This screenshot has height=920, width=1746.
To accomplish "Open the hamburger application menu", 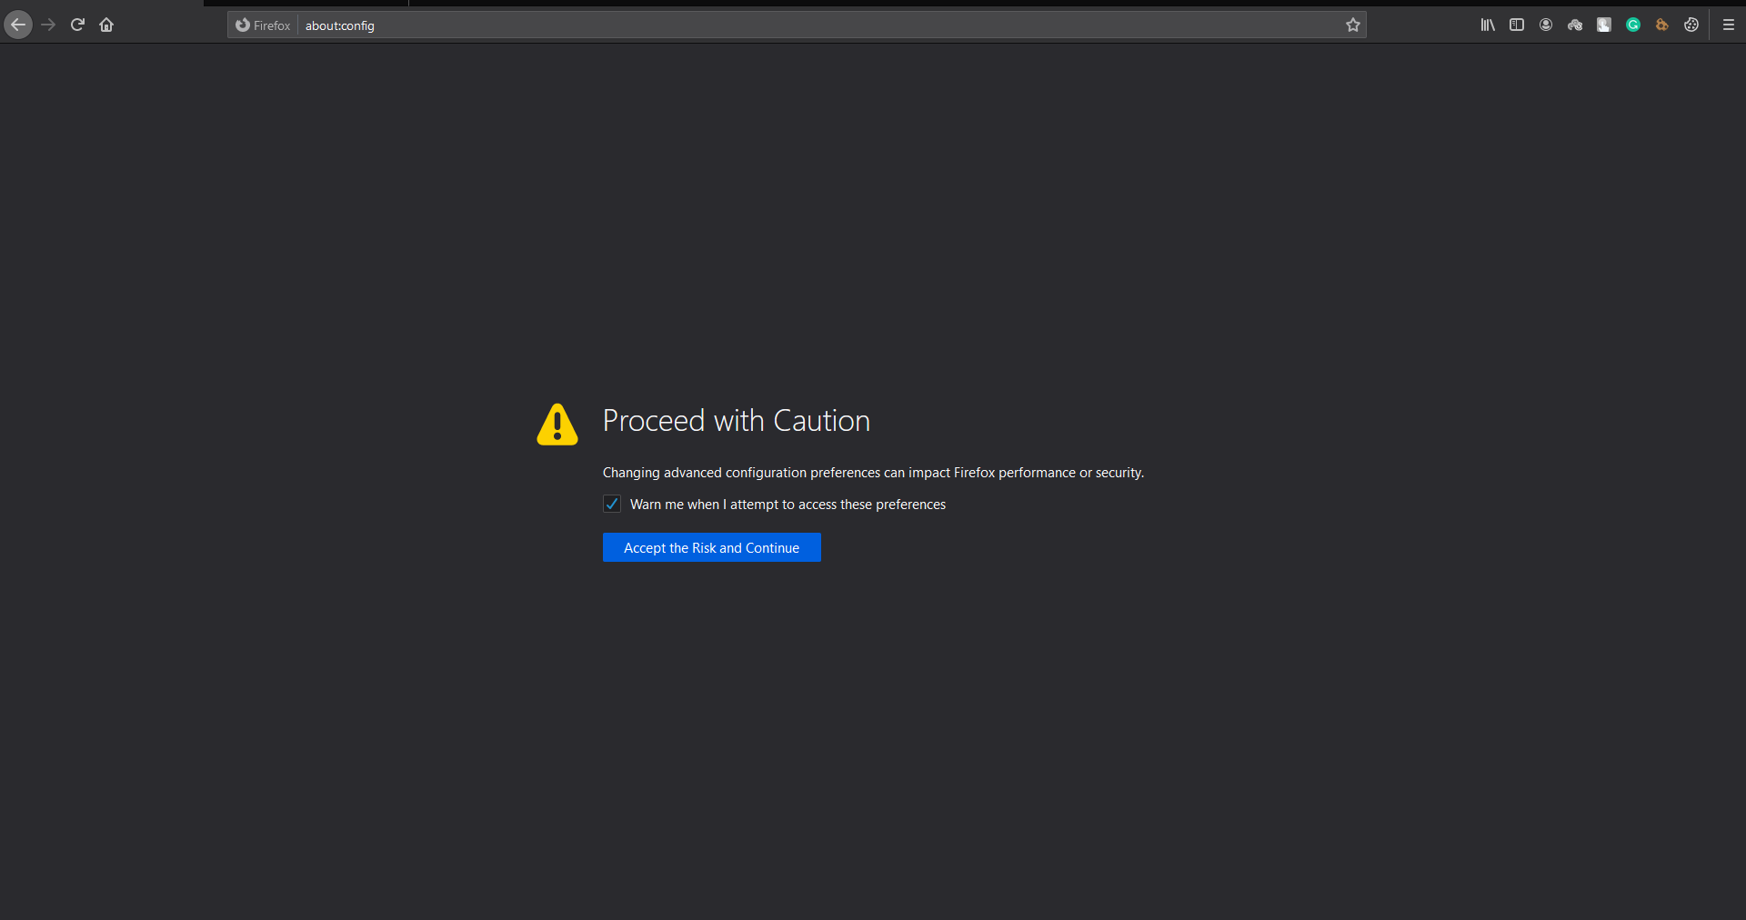I will point(1728,25).
